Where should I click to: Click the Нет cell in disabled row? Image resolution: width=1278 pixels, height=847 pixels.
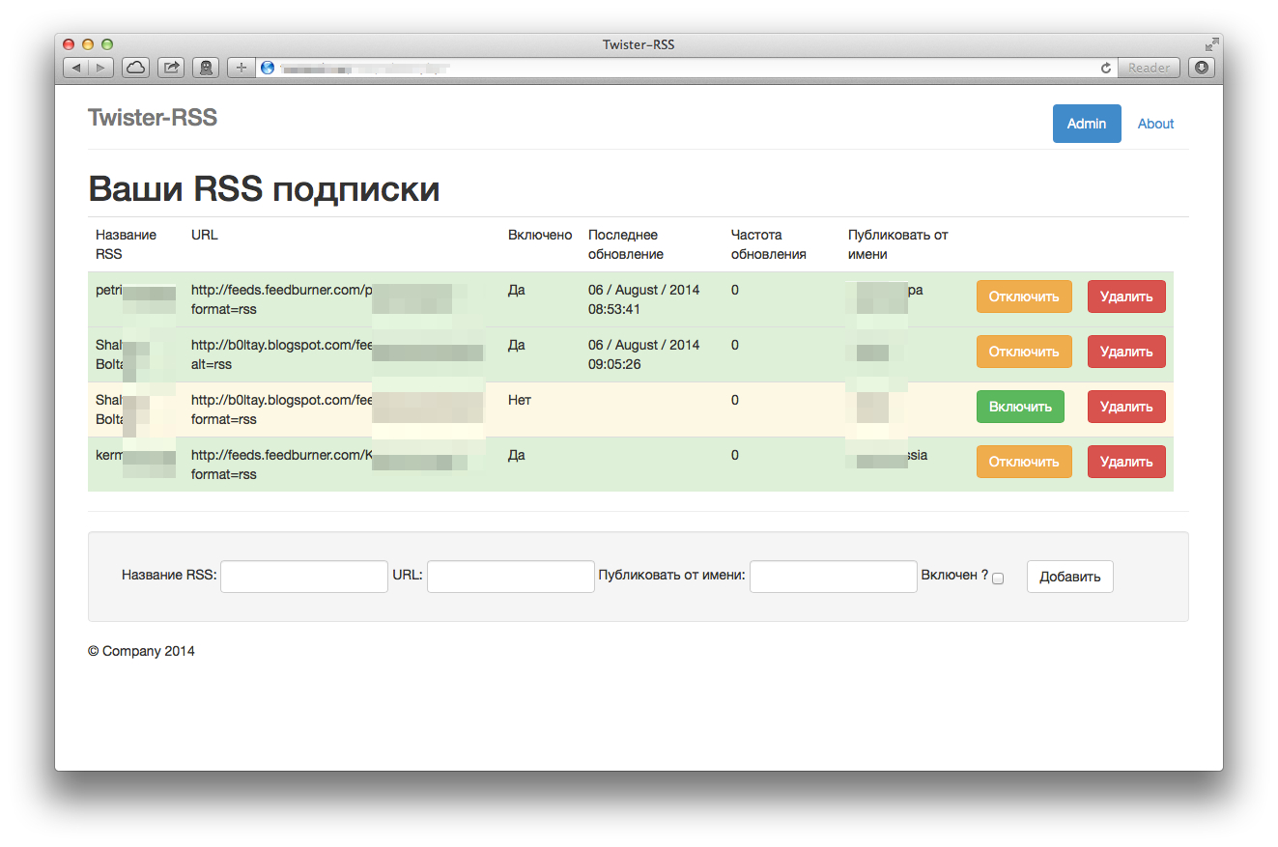tap(520, 400)
